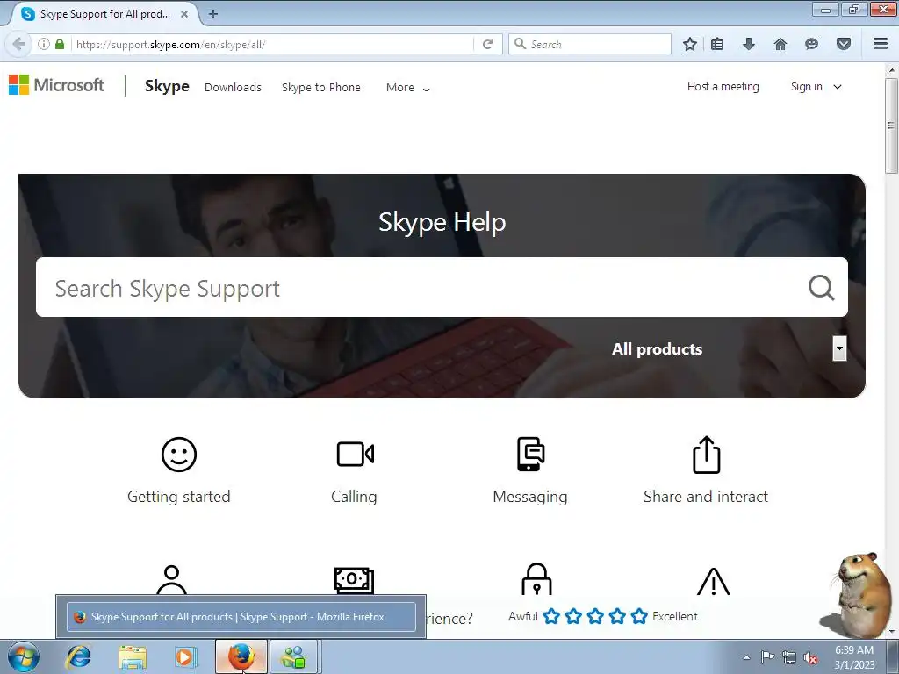Click the Microsoft logo
Screen dimensions: 899x674
click(x=56, y=85)
